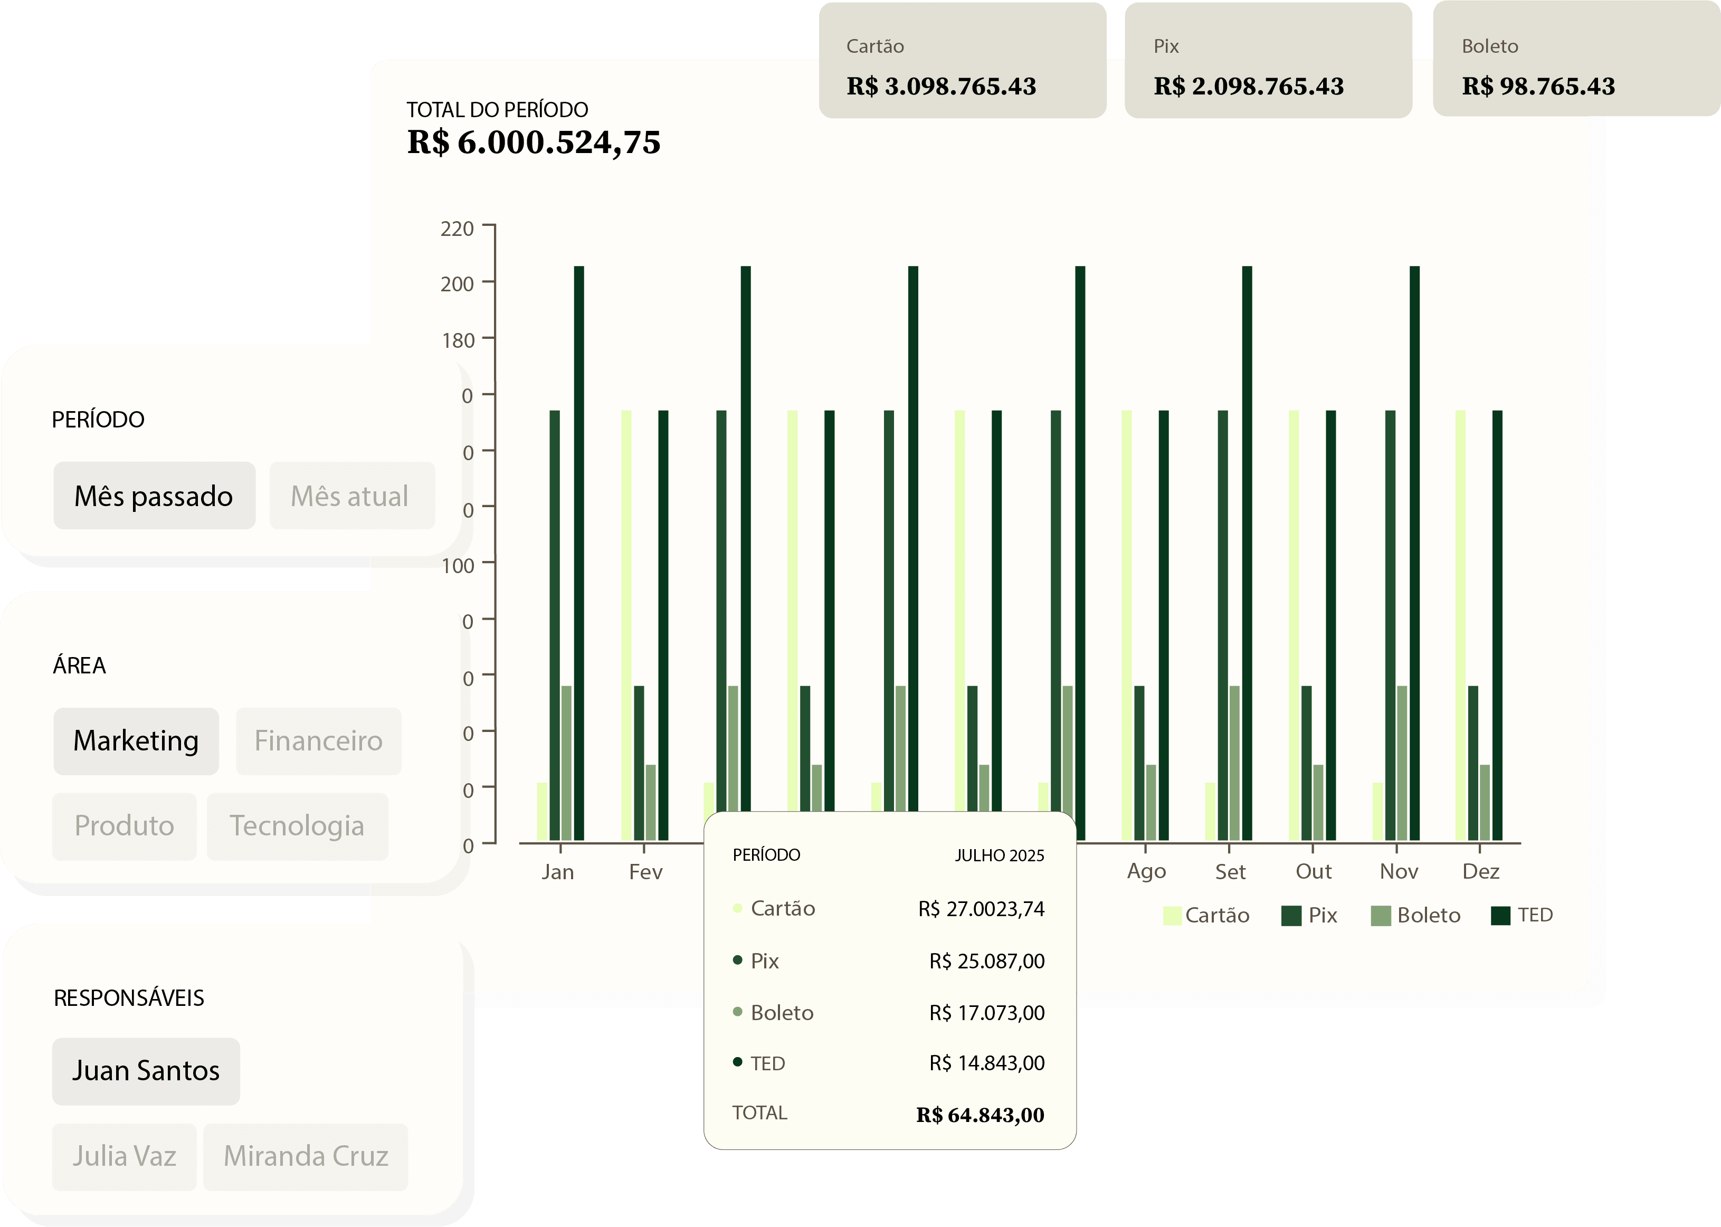This screenshot has width=1721, height=1227.
Task: Choose the Financeiro area chip
Action: (318, 740)
